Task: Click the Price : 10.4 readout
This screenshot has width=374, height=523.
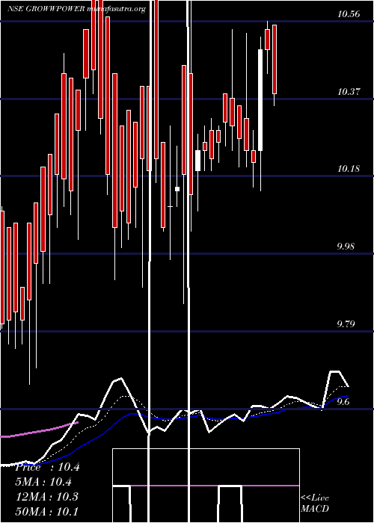Action: tap(47, 467)
